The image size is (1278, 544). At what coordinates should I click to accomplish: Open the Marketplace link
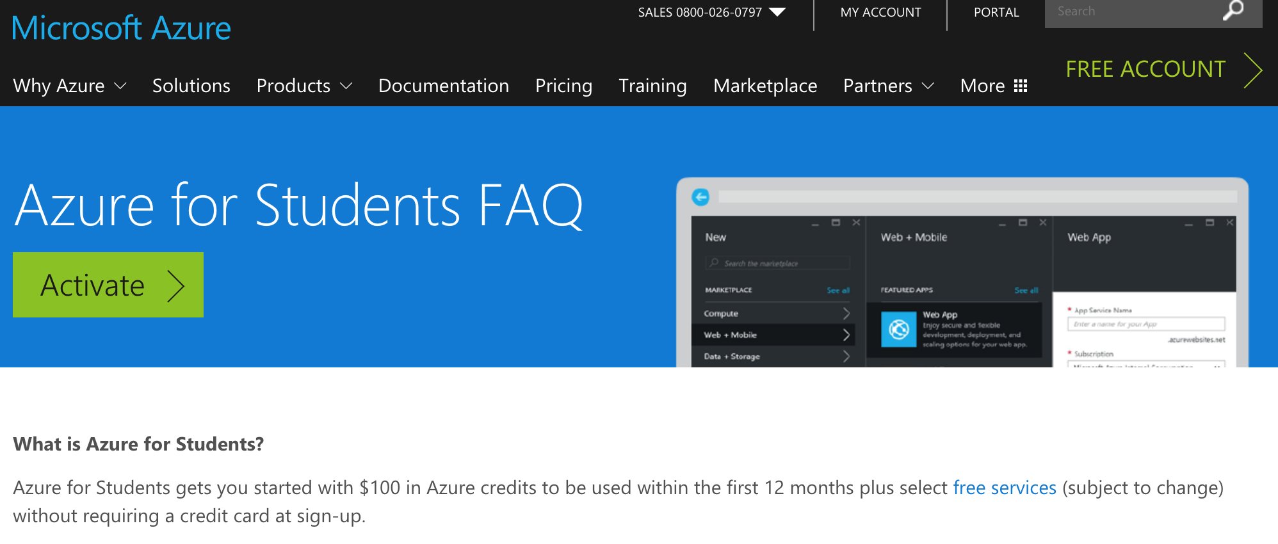pyautogui.click(x=765, y=86)
